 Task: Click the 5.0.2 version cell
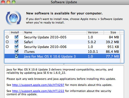tap(92, 42)
